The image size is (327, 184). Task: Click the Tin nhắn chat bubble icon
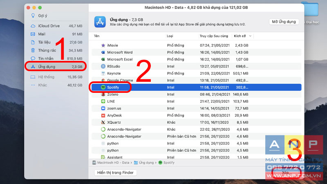pos(33,58)
